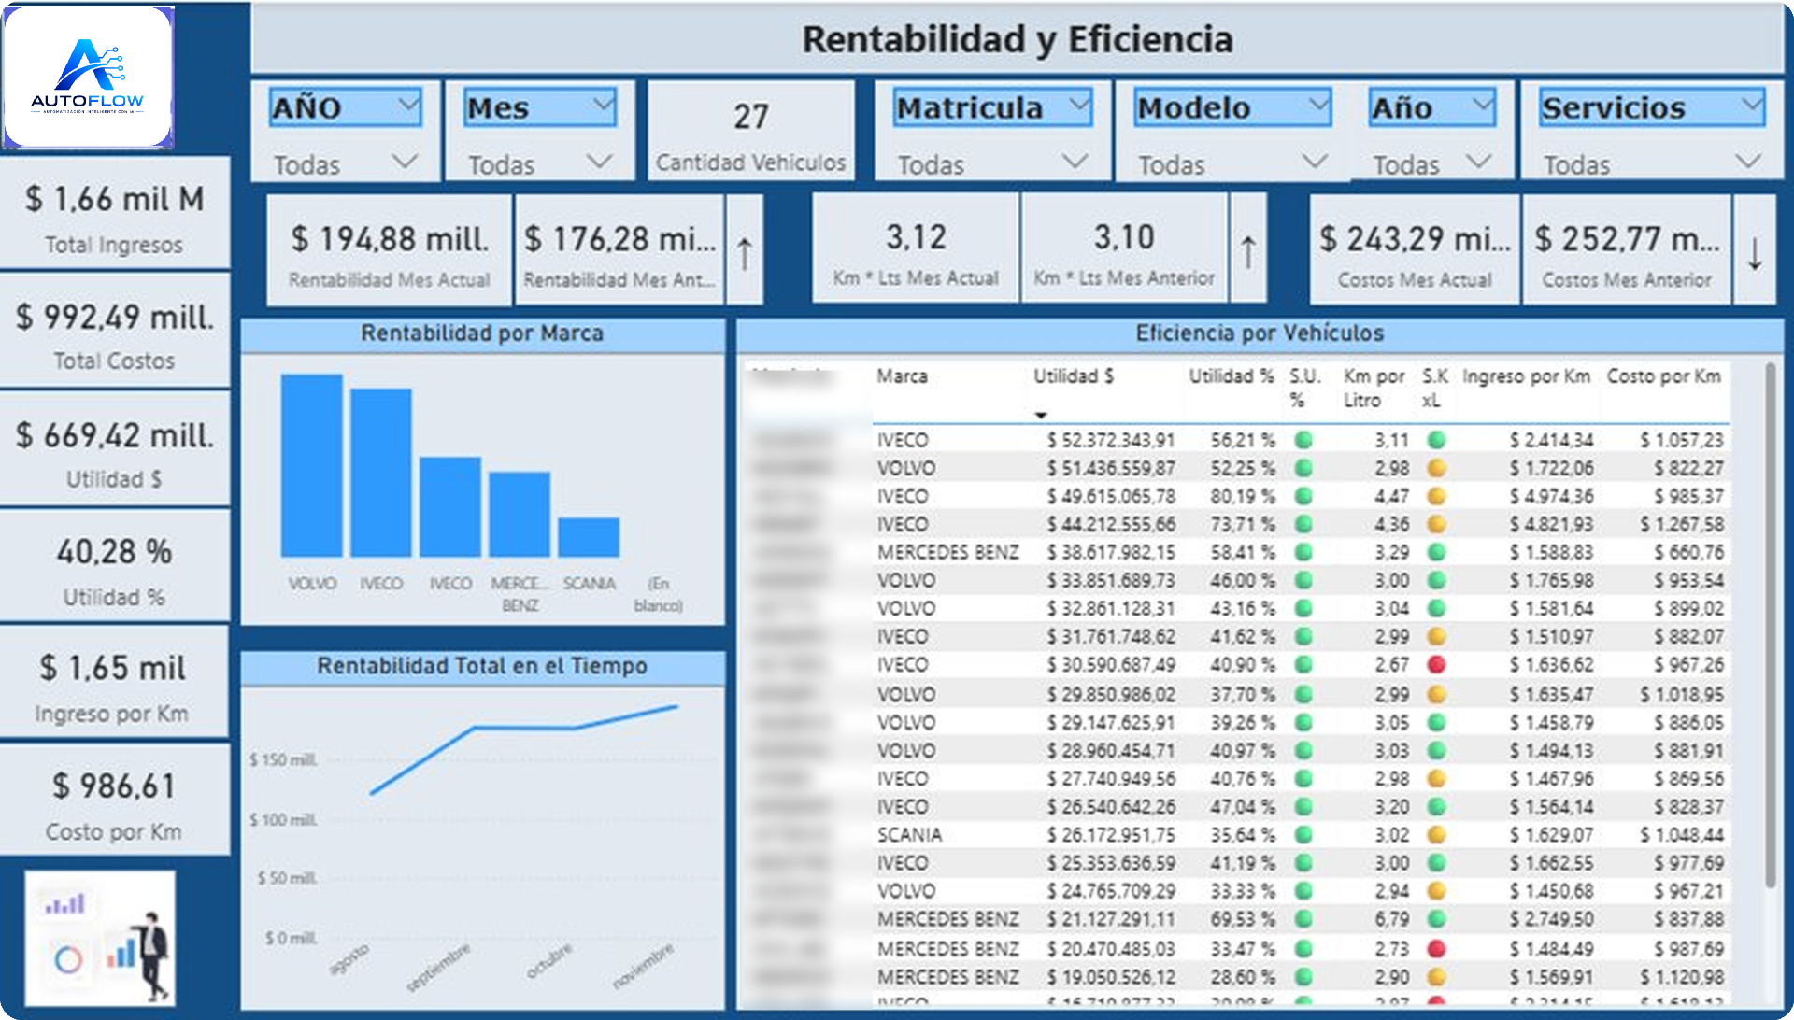Screen dimensions: 1794x1020
Task: Open the Mes Todas dropdown
Action: pos(540,163)
